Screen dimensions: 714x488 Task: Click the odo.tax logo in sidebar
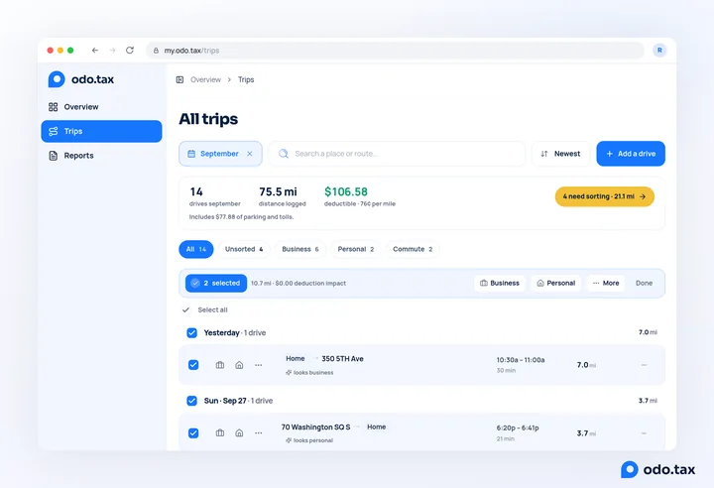(x=81, y=79)
